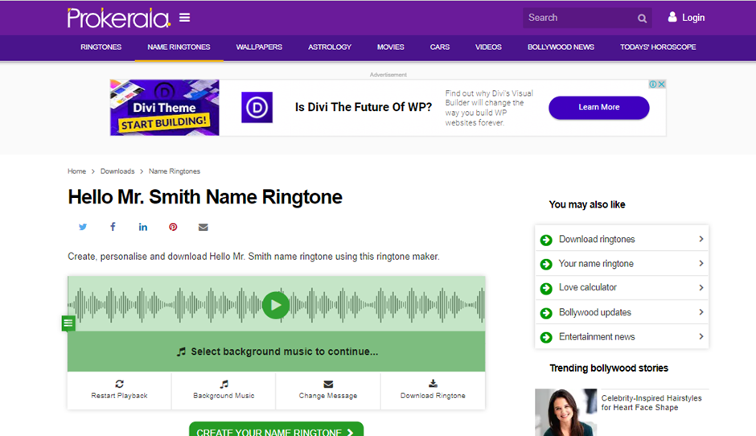Click the Learn More ad button

point(599,108)
